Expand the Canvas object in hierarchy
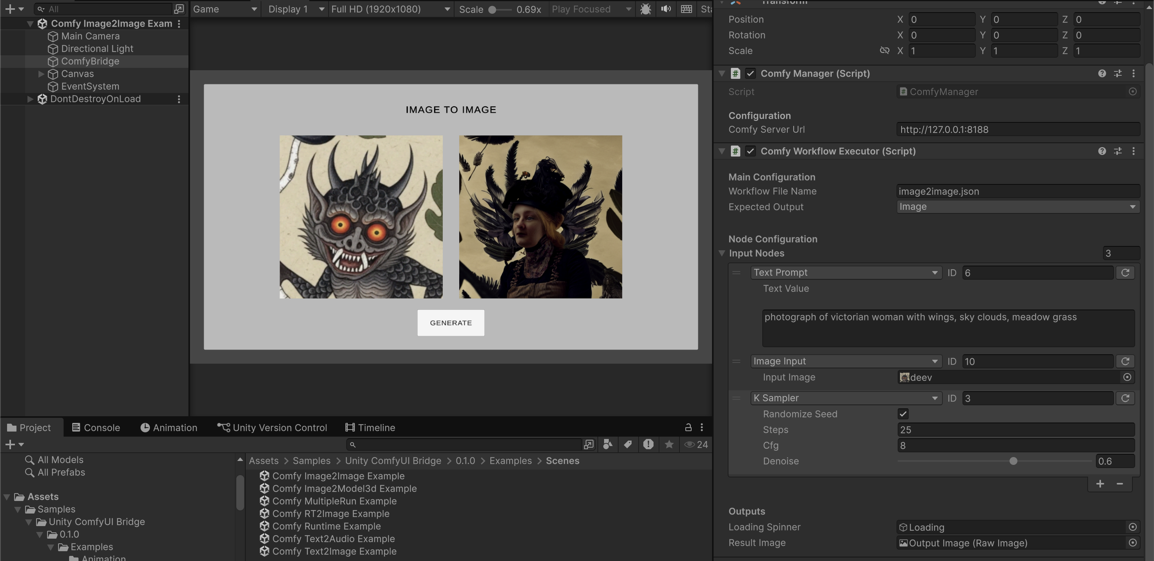Image resolution: width=1154 pixels, height=561 pixels. [x=41, y=74]
